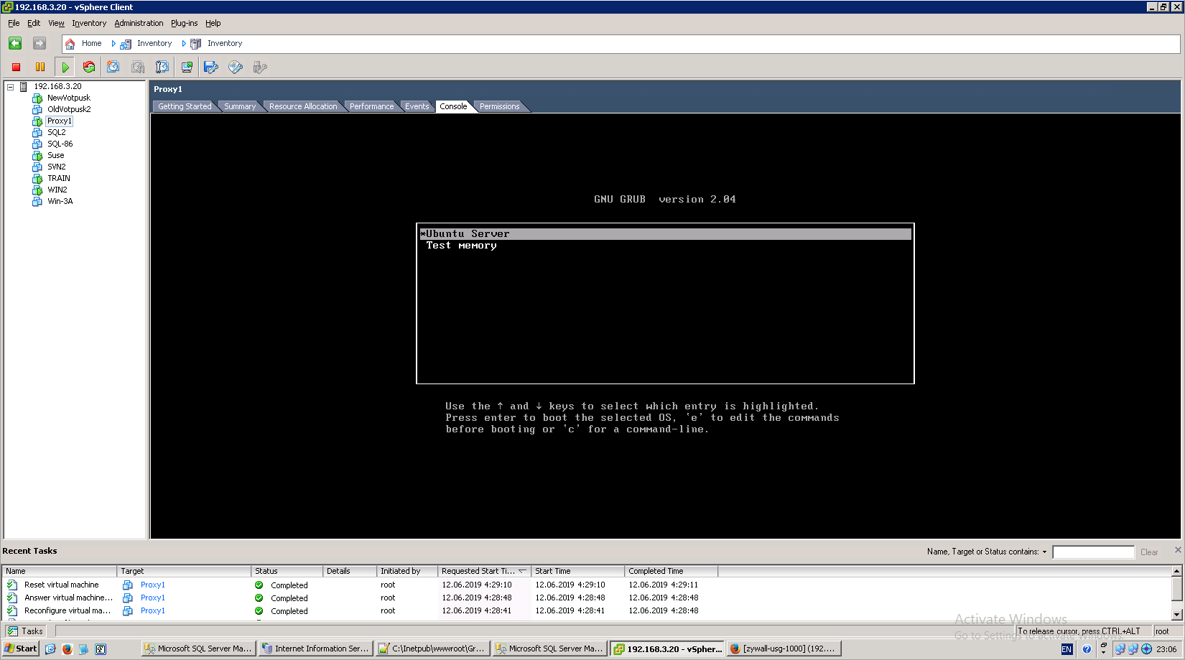Image resolution: width=1185 pixels, height=660 pixels.
Task: Select the SQL2 virtual machine
Action: (57, 132)
